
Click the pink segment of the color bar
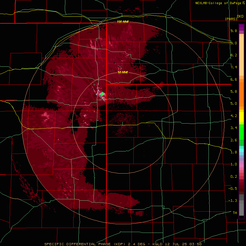coord(241,166)
